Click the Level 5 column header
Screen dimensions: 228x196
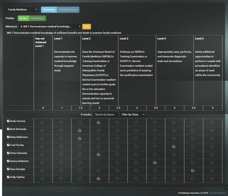tap(199, 39)
